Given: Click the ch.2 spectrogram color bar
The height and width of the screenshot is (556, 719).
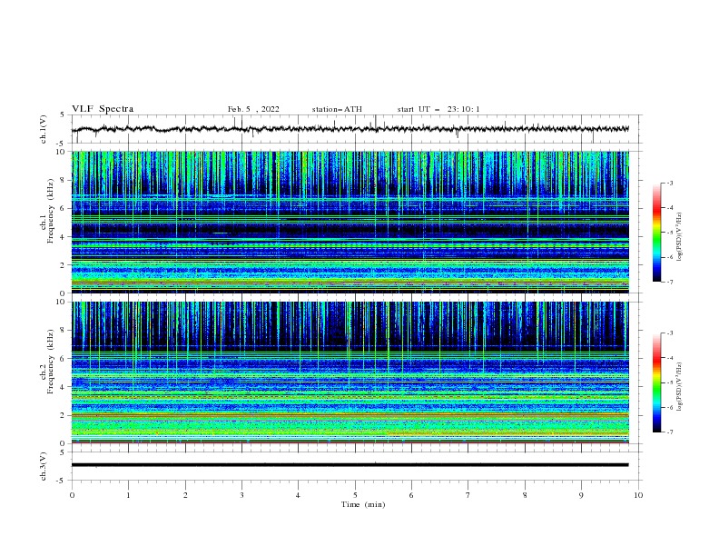Looking at the screenshot, I should (x=656, y=382).
